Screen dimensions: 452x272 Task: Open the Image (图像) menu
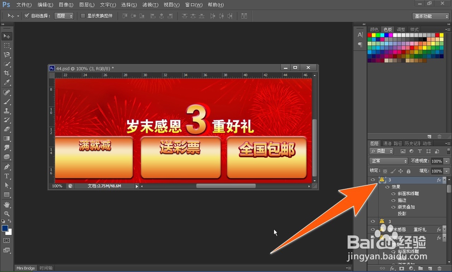coord(66,5)
